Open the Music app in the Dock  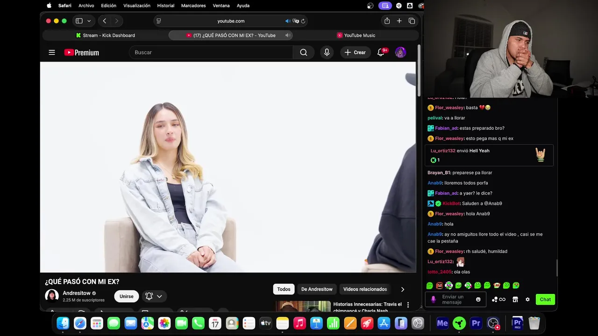(x=299, y=323)
